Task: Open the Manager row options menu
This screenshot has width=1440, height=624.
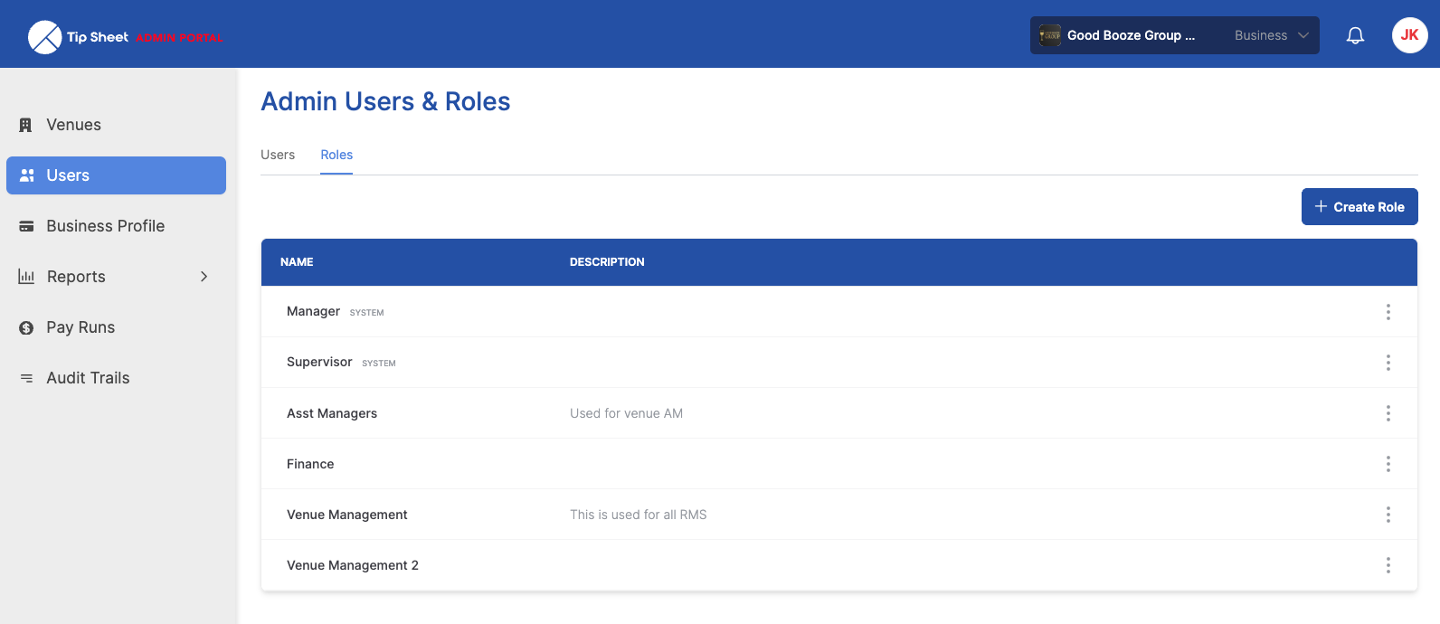Action: coord(1388,312)
